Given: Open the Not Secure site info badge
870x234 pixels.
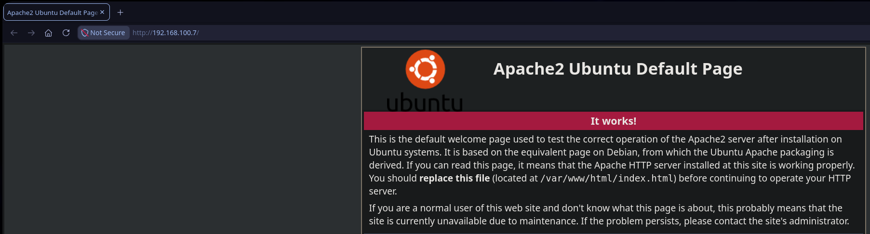Looking at the screenshot, I should click(104, 33).
